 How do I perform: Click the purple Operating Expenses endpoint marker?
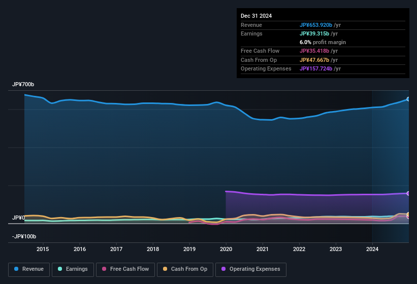pos(408,193)
